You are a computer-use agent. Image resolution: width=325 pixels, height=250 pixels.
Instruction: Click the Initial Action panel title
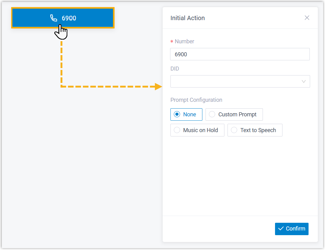click(x=187, y=18)
